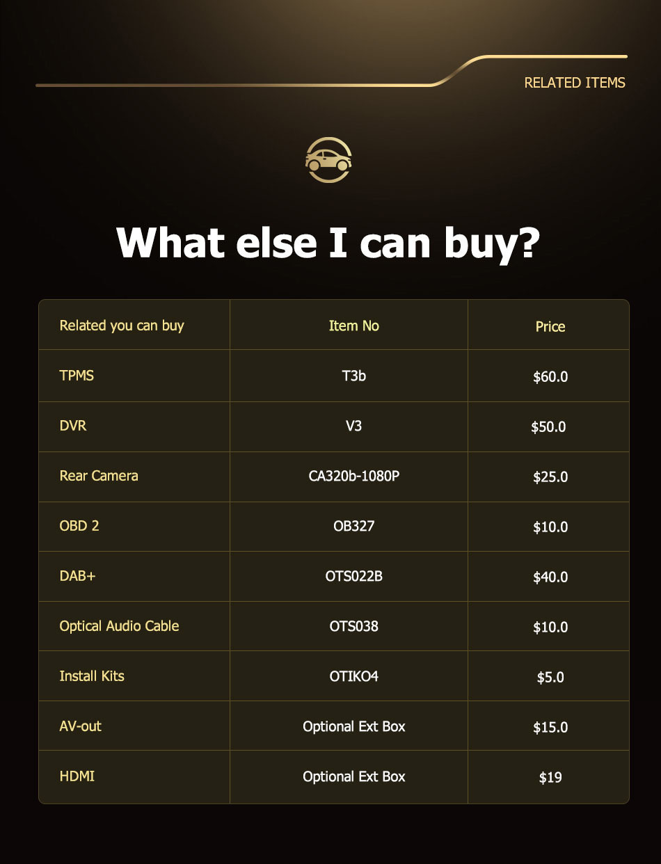Image resolution: width=661 pixels, height=864 pixels.
Task: Click item number OTS022B
Action: pos(353,577)
